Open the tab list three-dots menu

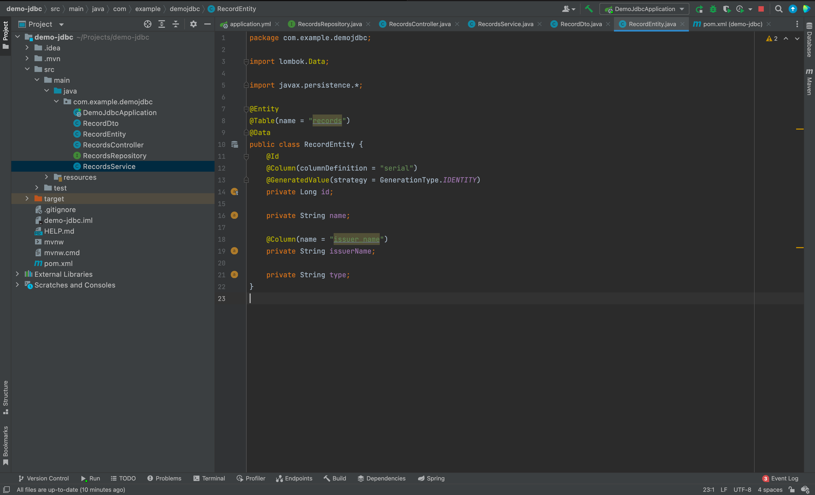[797, 24]
